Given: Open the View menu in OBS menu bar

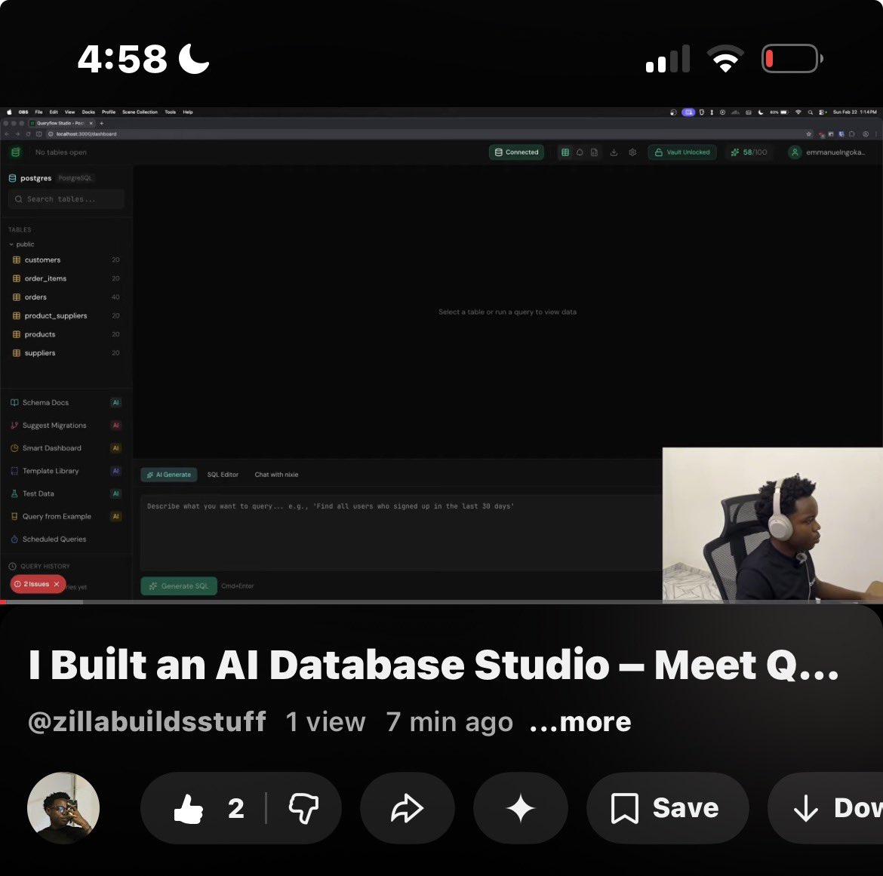Looking at the screenshot, I should click(x=70, y=112).
